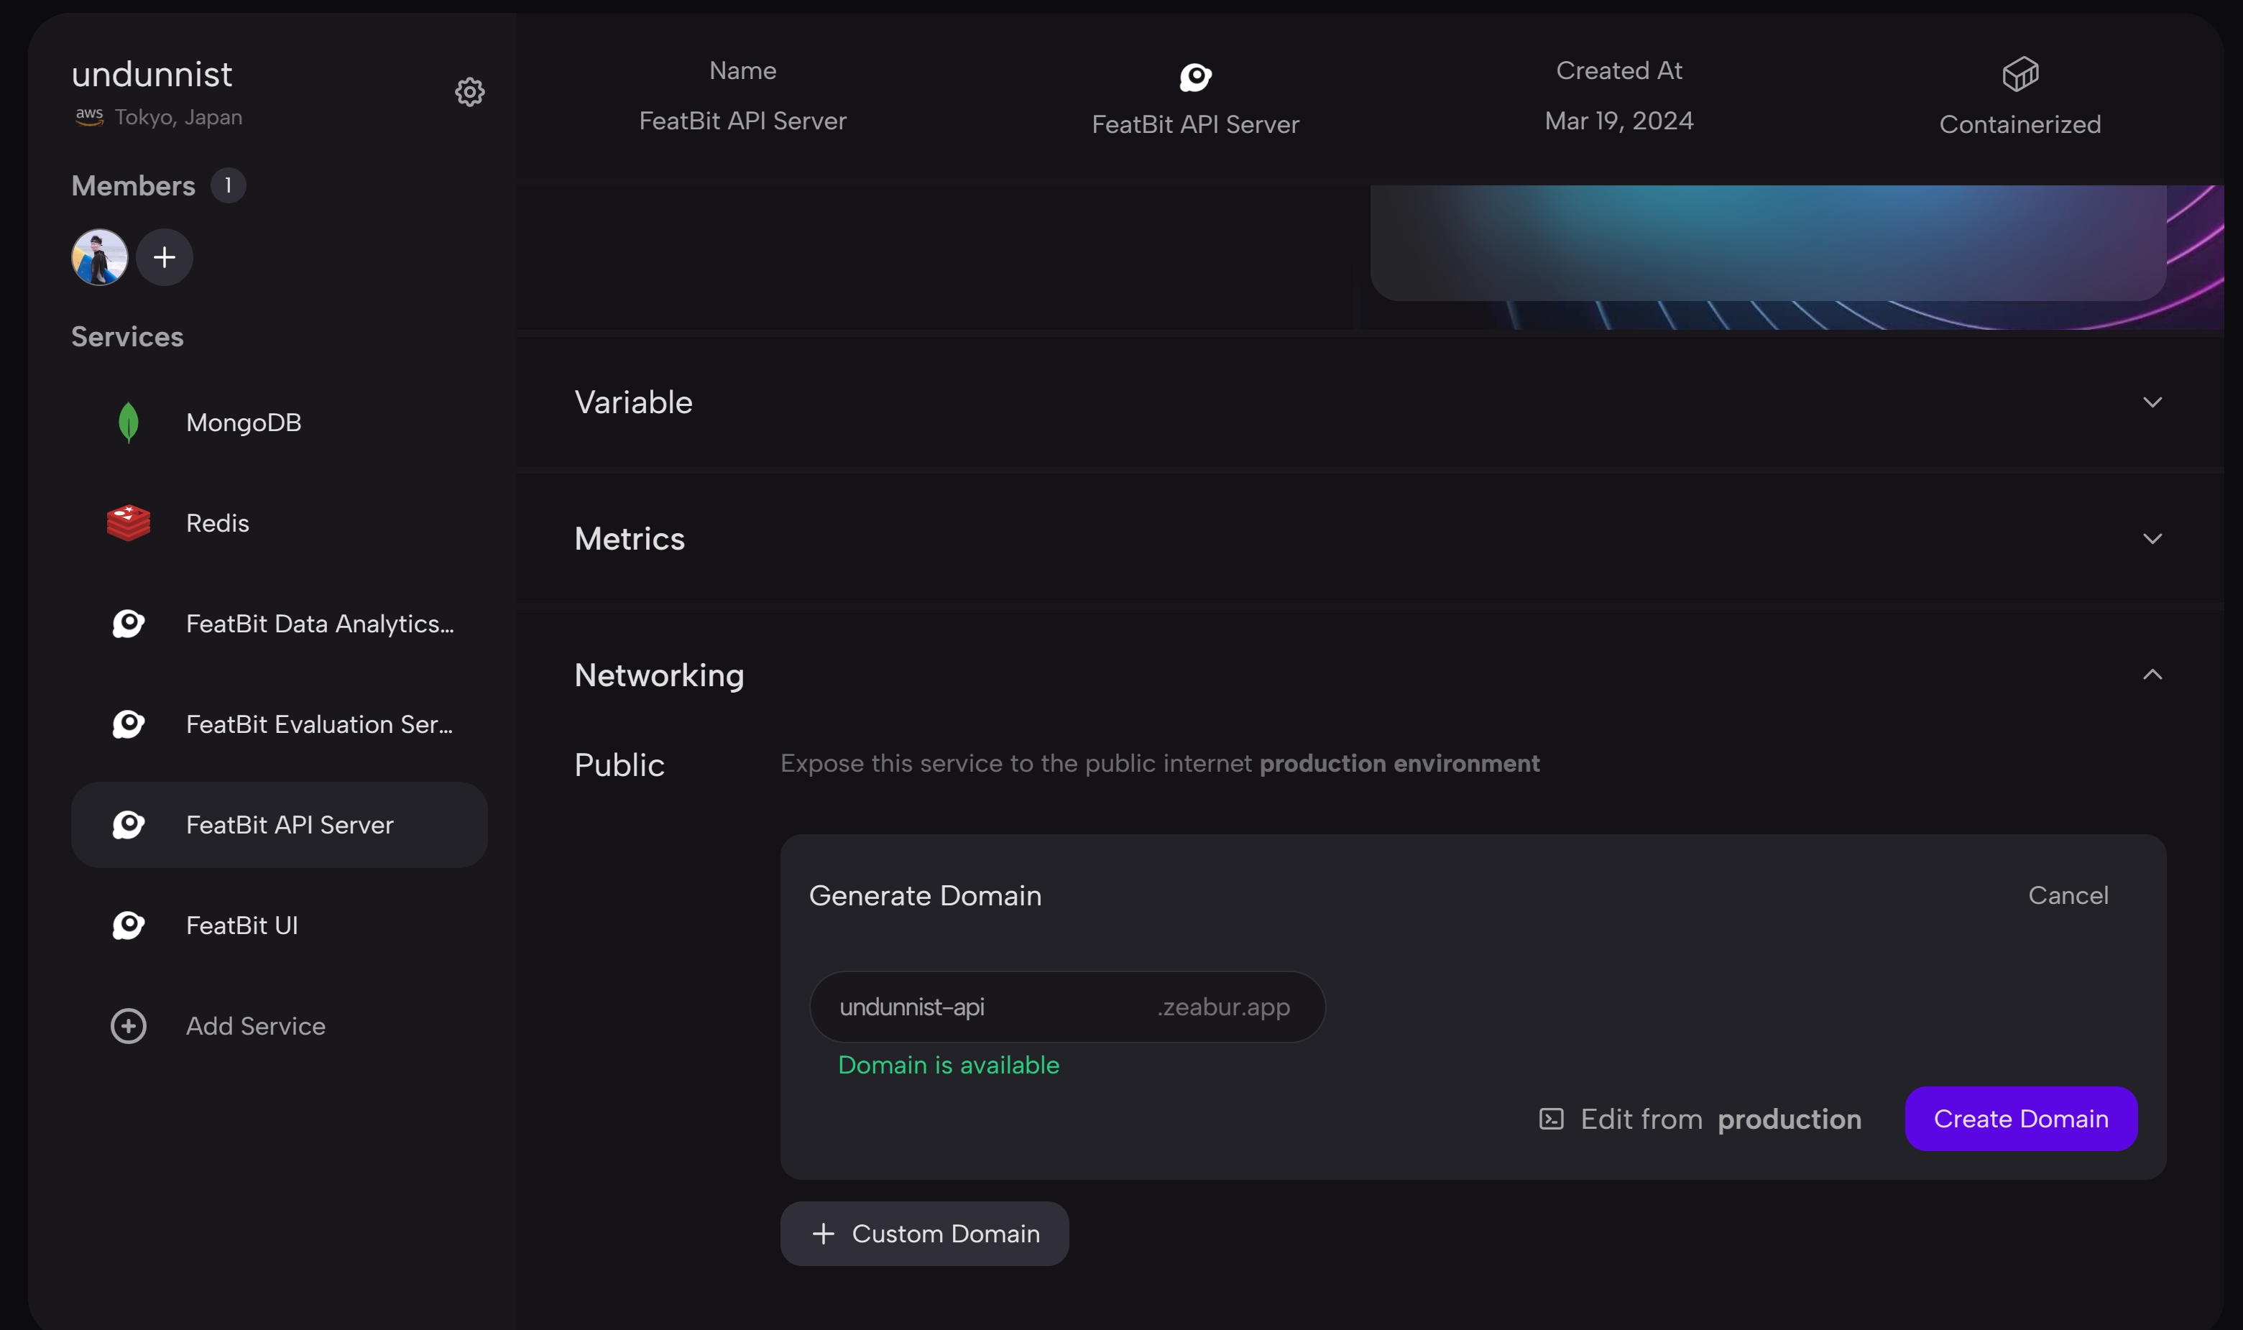The width and height of the screenshot is (2243, 1330).
Task: Add a new member with plus button
Action: [x=164, y=257]
